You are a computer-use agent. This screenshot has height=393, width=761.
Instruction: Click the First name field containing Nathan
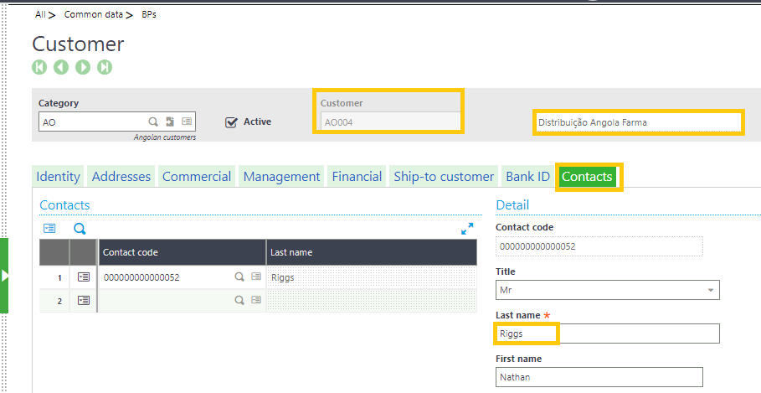[599, 377]
